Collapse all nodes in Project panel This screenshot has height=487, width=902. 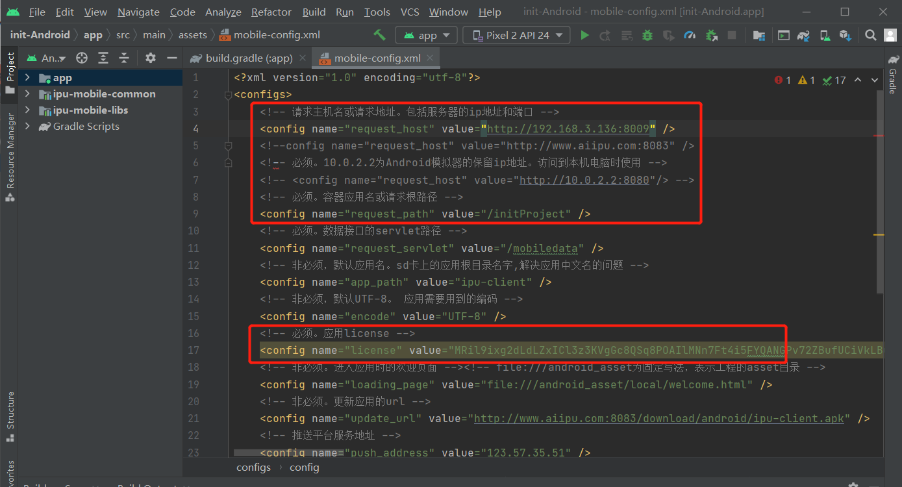[x=124, y=58]
